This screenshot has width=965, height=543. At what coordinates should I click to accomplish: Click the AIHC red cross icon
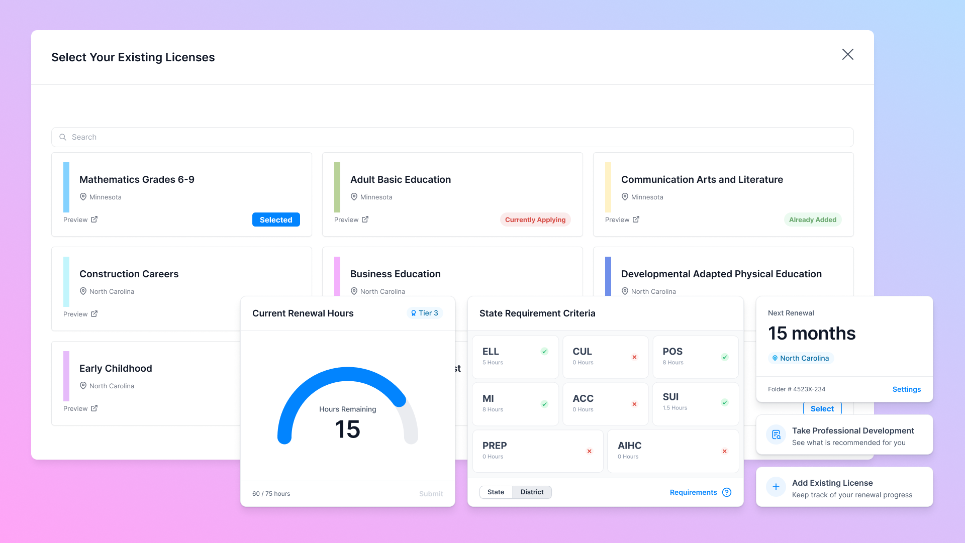coord(725,451)
